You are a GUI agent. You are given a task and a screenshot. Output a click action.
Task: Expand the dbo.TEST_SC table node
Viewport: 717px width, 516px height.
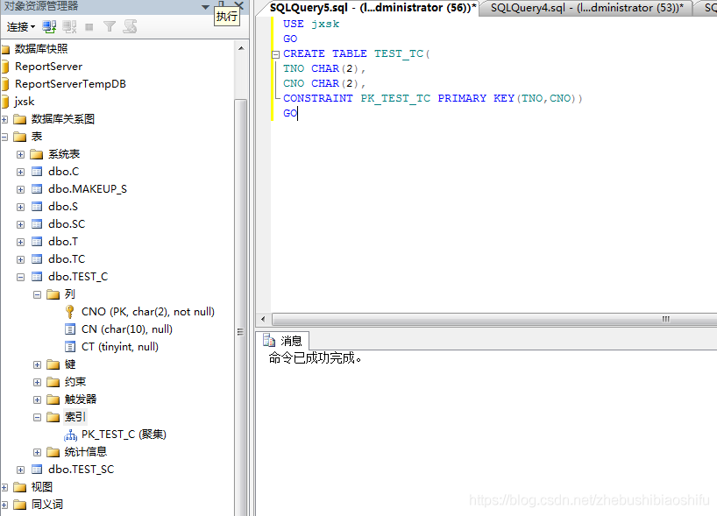[20, 470]
